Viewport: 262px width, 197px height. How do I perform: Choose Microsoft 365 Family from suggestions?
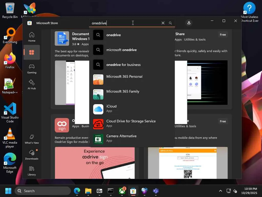pos(132,94)
